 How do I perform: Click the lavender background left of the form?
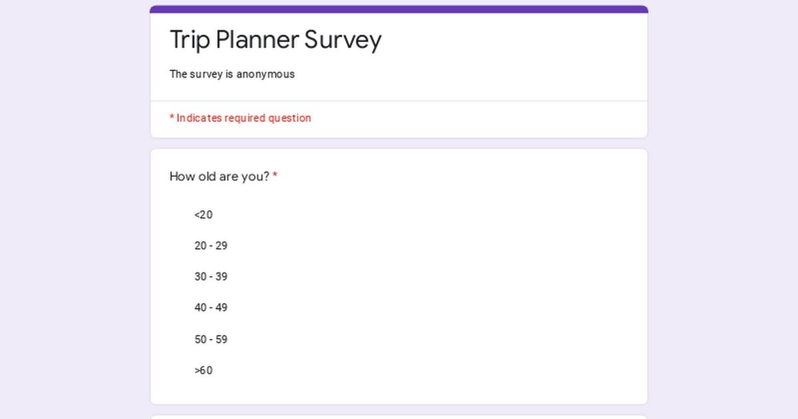tap(74, 209)
